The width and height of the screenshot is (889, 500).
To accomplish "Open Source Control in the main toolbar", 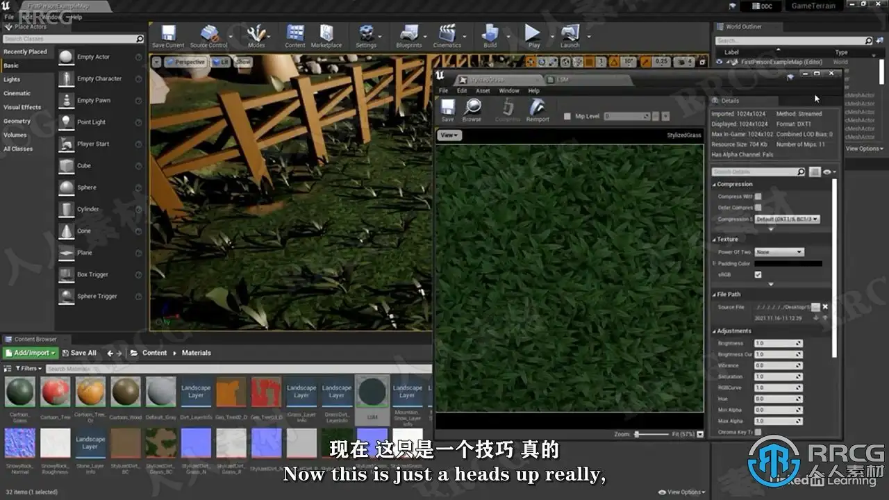I will click(x=208, y=37).
